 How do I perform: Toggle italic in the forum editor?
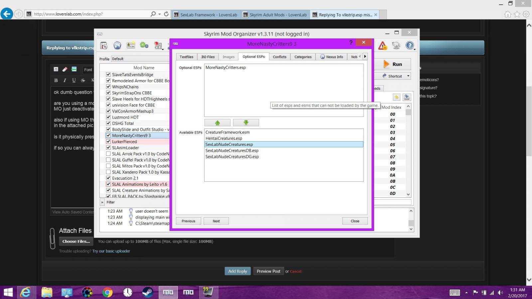[65, 80]
